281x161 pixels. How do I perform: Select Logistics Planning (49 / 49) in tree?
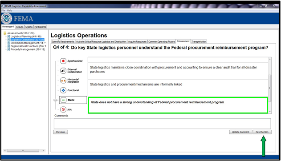26,36
